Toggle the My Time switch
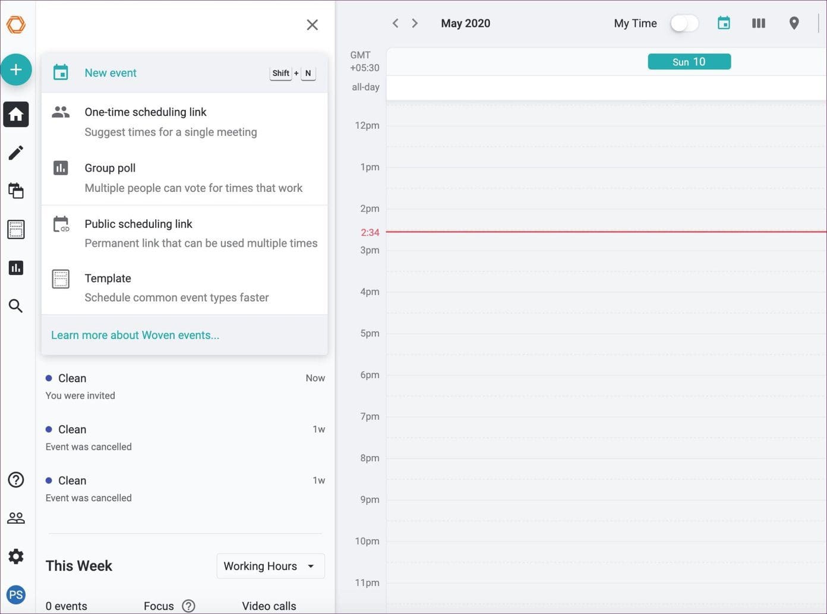The image size is (827, 614). click(684, 23)
